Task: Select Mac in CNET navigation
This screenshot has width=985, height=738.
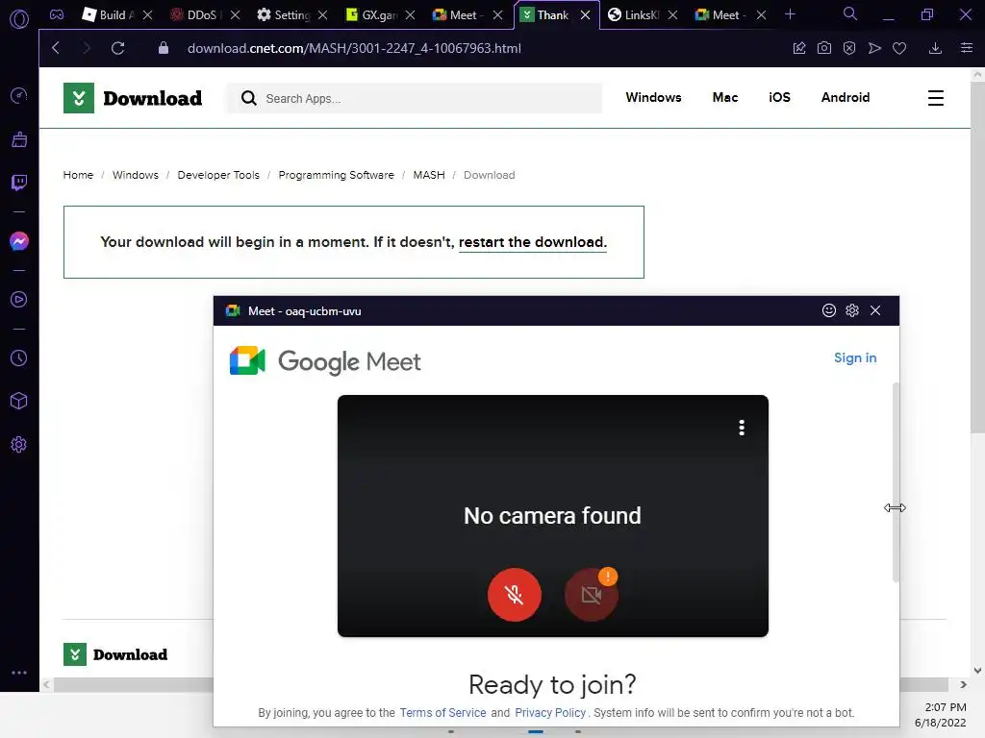Action: tap(725, 97)
